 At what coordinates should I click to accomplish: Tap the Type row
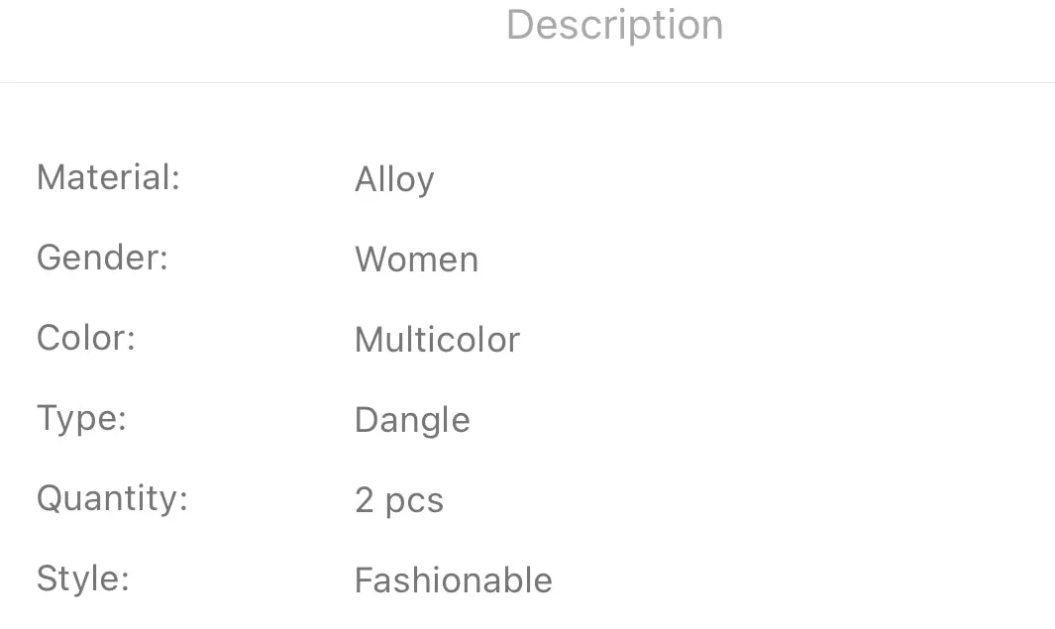coord(527,419)
